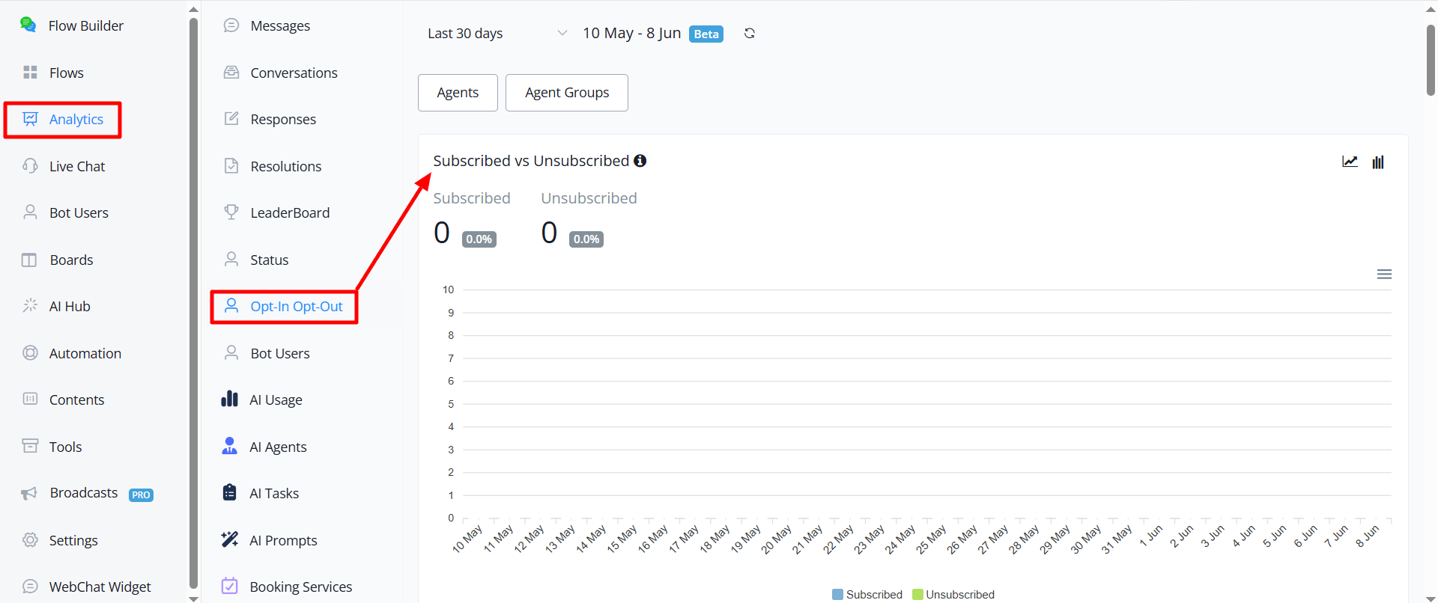
Task: Click the Analytics chart icon
Action: [30, 119]
